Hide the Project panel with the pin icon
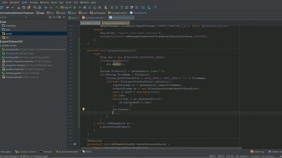This screenshot has width=282, height=158. point(64,18)
